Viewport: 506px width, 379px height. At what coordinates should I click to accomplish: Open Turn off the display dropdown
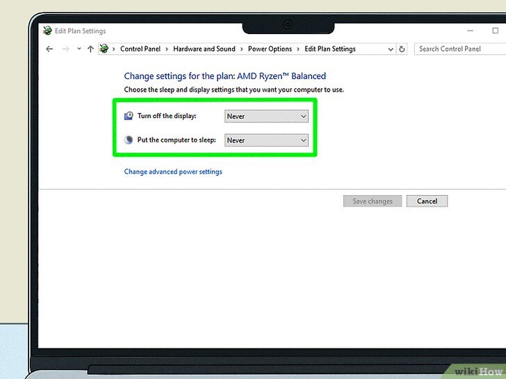267,117
